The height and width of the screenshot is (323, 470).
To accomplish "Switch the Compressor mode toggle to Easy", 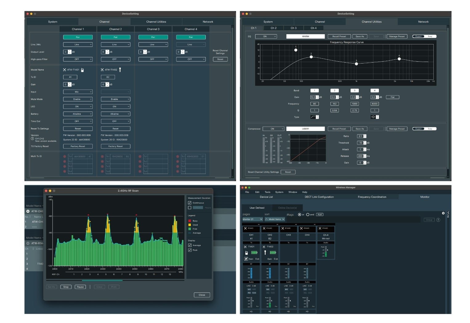I will (430, 129).
